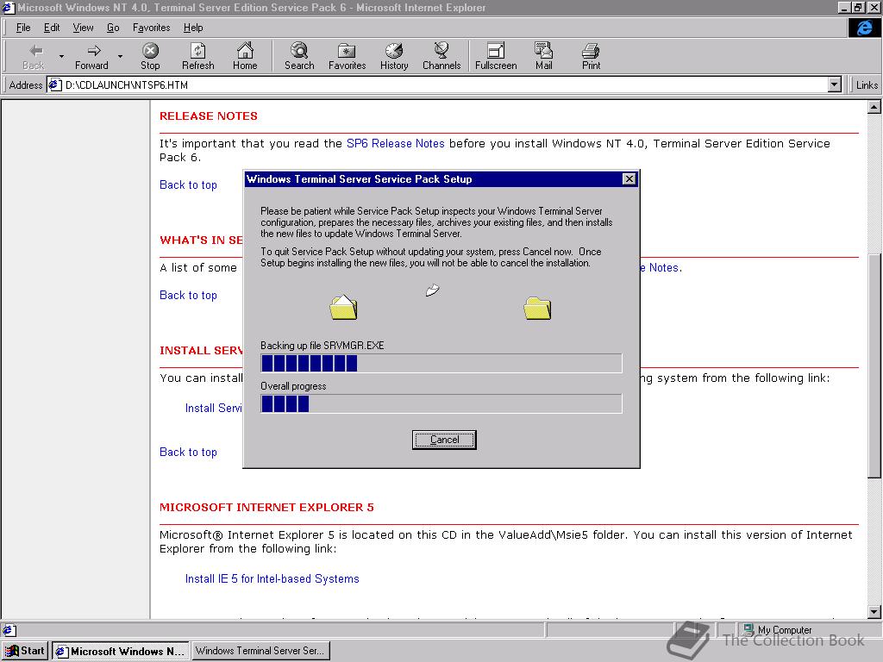Click the Microsoft Internet Explorer 5 heading
883x662 pixels.
[x=266, y=507]
